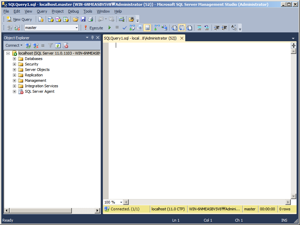Click the Print icon in toolbar
This screenshot has height=225, width=300.
pos(91,19)
